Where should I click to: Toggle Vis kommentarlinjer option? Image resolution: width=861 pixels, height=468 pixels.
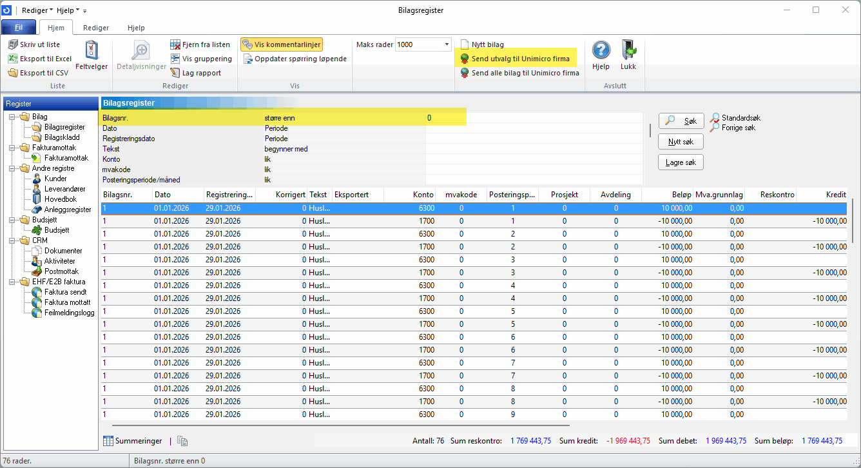pos(281,44)
